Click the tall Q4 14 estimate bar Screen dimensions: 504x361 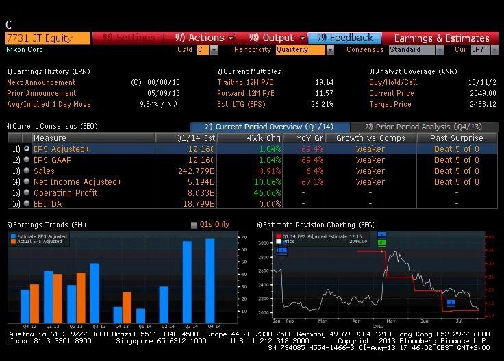[210, 281]
